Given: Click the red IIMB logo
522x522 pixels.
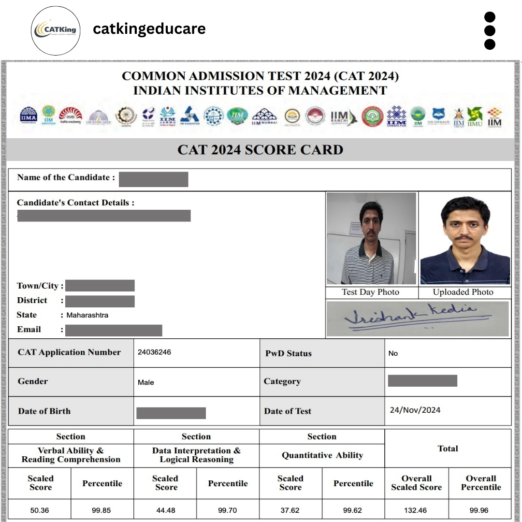Looking at the screenshot, I should point(70,116).
